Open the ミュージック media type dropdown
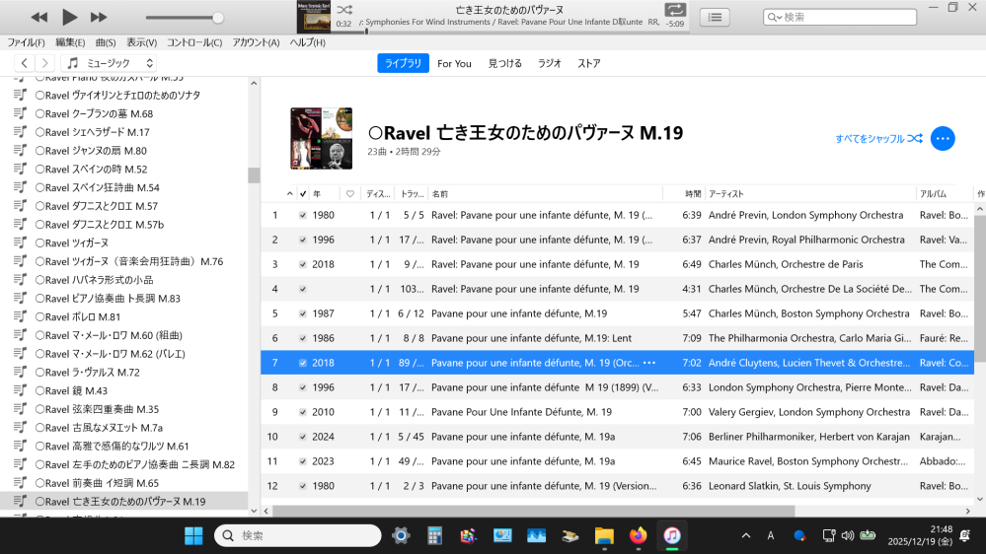986x554 pixels. [109, 63]
